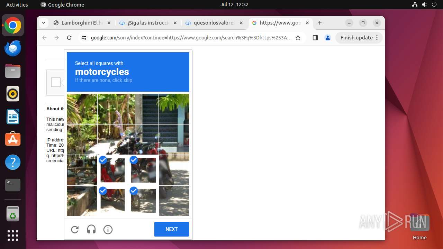Open a new tab with plus button
Viewport: 443px width, 249px height.
coord(320,23)
